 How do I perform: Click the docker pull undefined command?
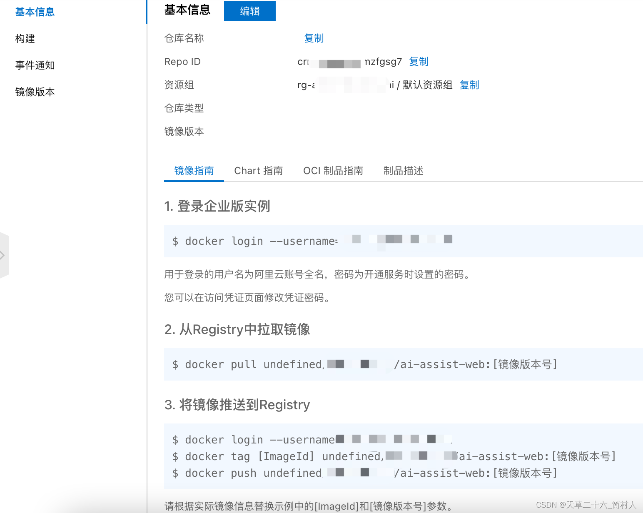pyautogui.click(x=365, y=364)
